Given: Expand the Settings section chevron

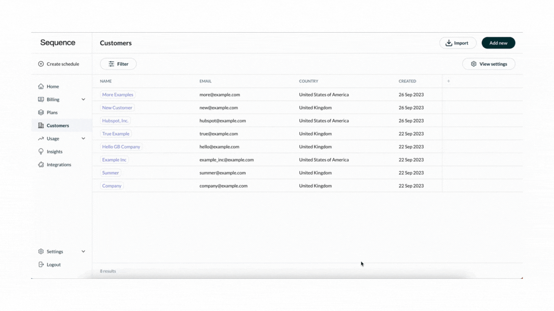Looking at the screenshot, I should 83,251.
